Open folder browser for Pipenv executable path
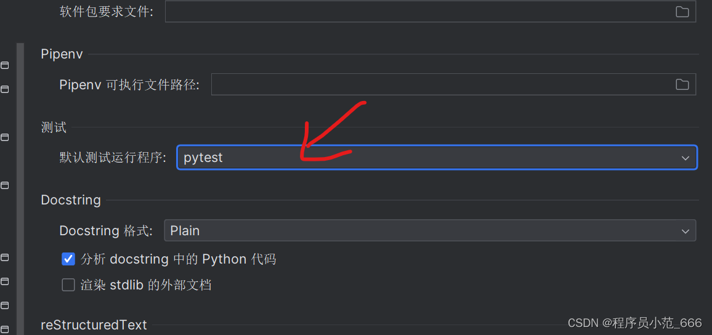 tap(682, 84)
